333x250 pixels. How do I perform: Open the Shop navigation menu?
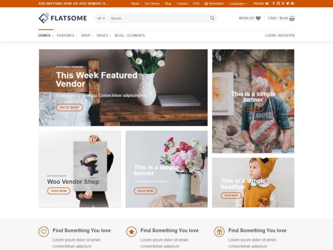(x=87, y=36)
